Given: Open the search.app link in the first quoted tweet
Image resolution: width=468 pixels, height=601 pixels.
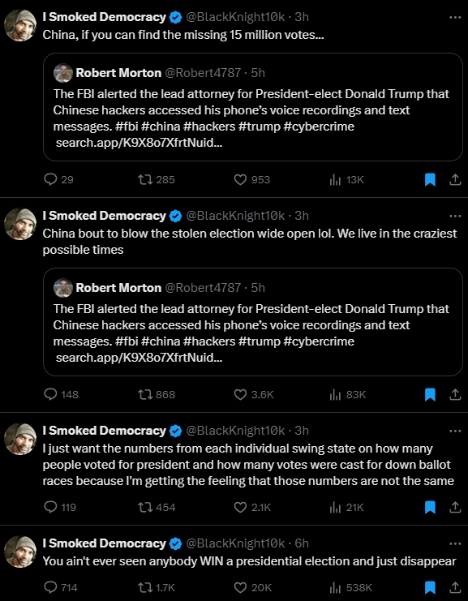Looking at the screenshot, I should pos(140,143).
